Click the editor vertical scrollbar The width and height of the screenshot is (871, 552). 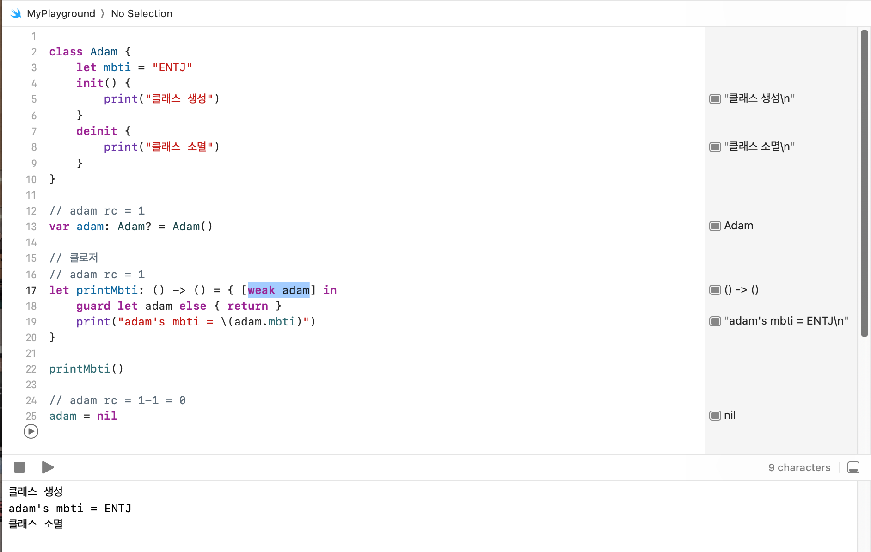point(864,183)
